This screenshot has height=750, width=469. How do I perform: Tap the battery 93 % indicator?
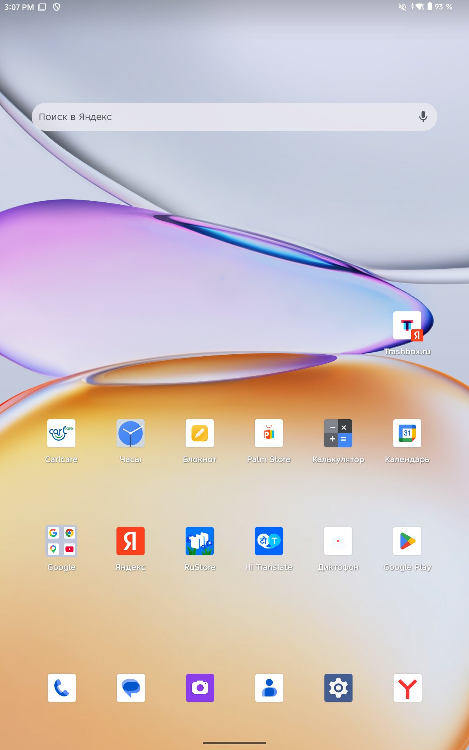(440, 7)
